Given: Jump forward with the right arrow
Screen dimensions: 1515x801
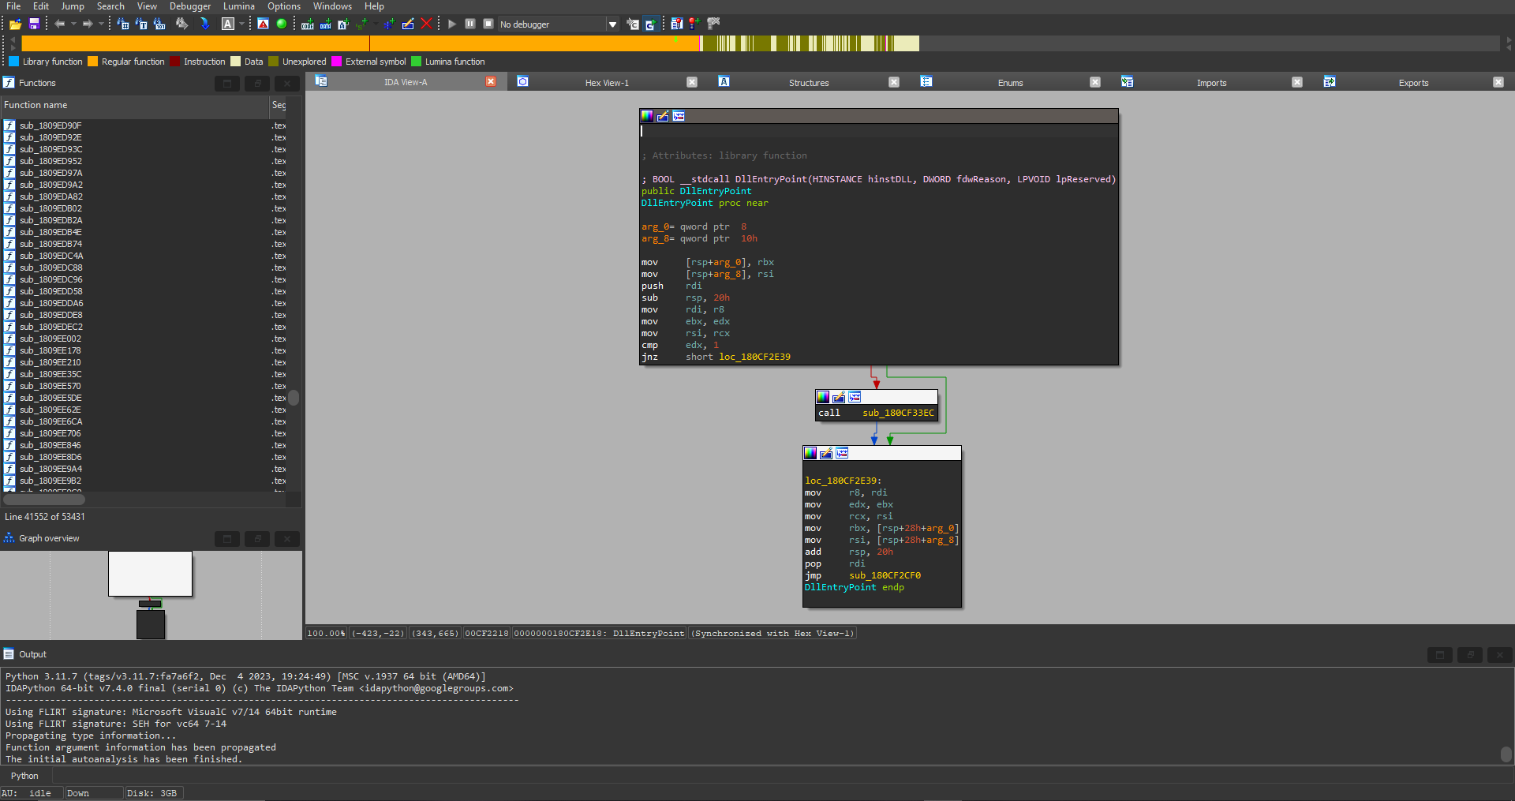Looking at the screenshot, I should (x=88, y=24).
